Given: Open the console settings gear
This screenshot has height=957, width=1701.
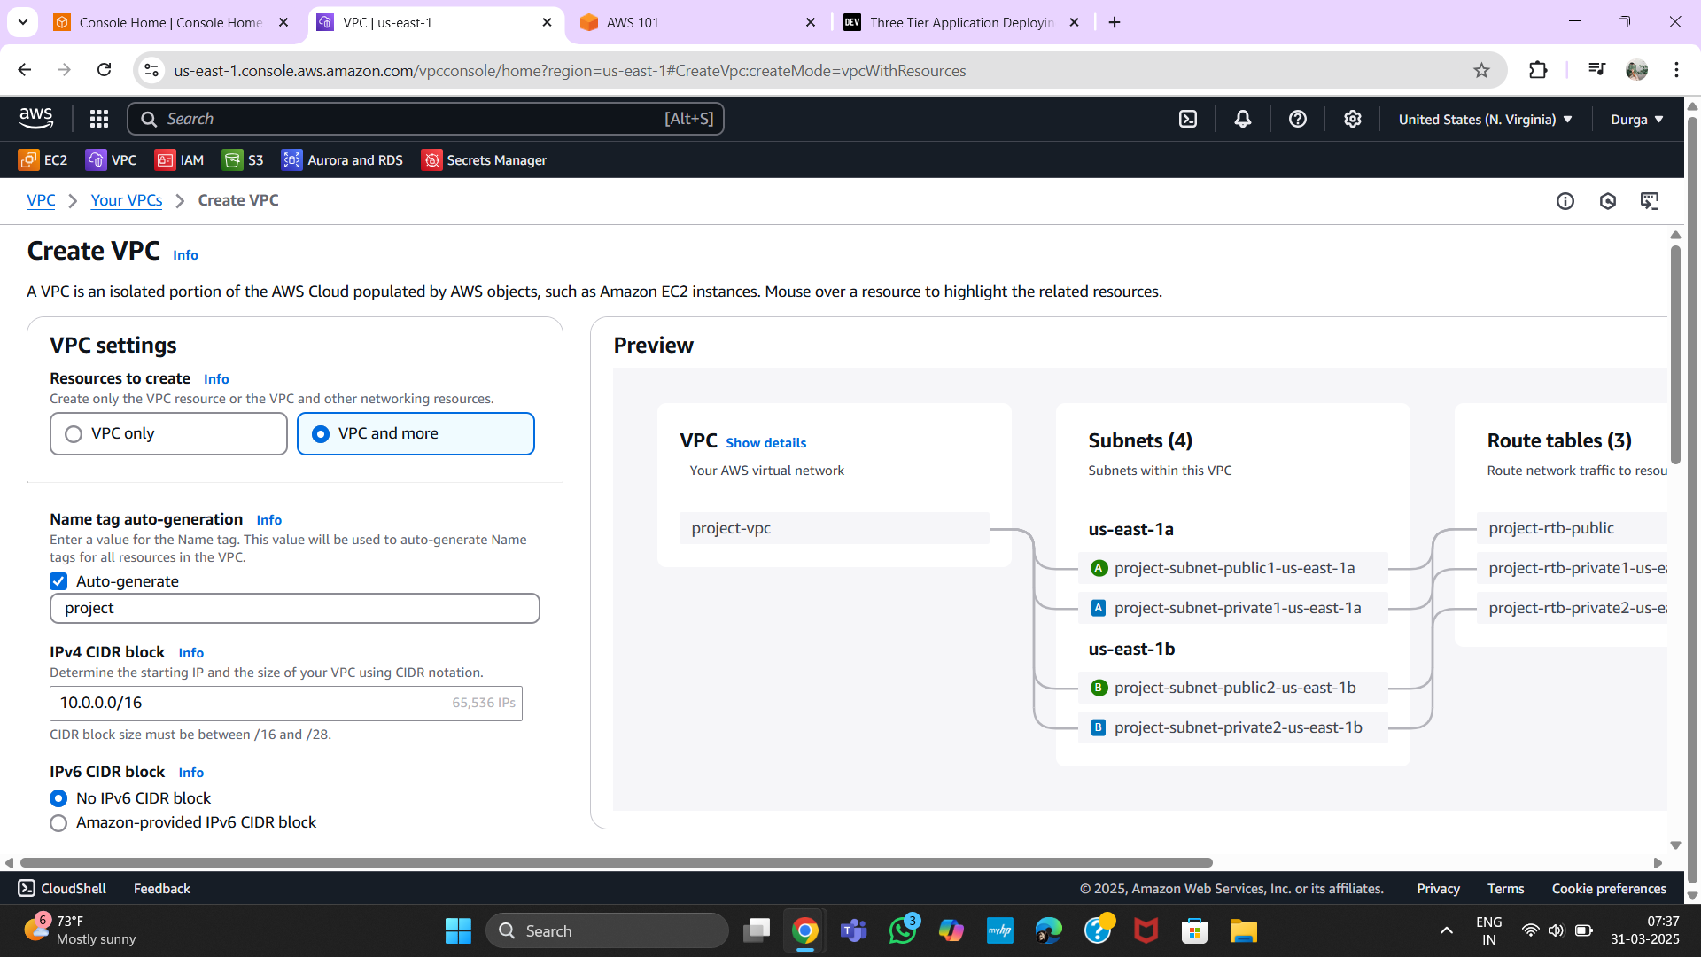Looking at the screenshot, I should coord(1353,119).
